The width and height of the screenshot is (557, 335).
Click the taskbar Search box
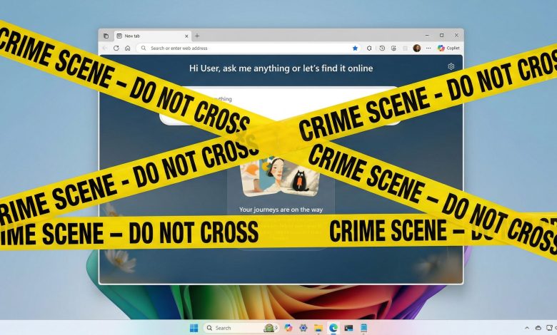tap(241, 328)
